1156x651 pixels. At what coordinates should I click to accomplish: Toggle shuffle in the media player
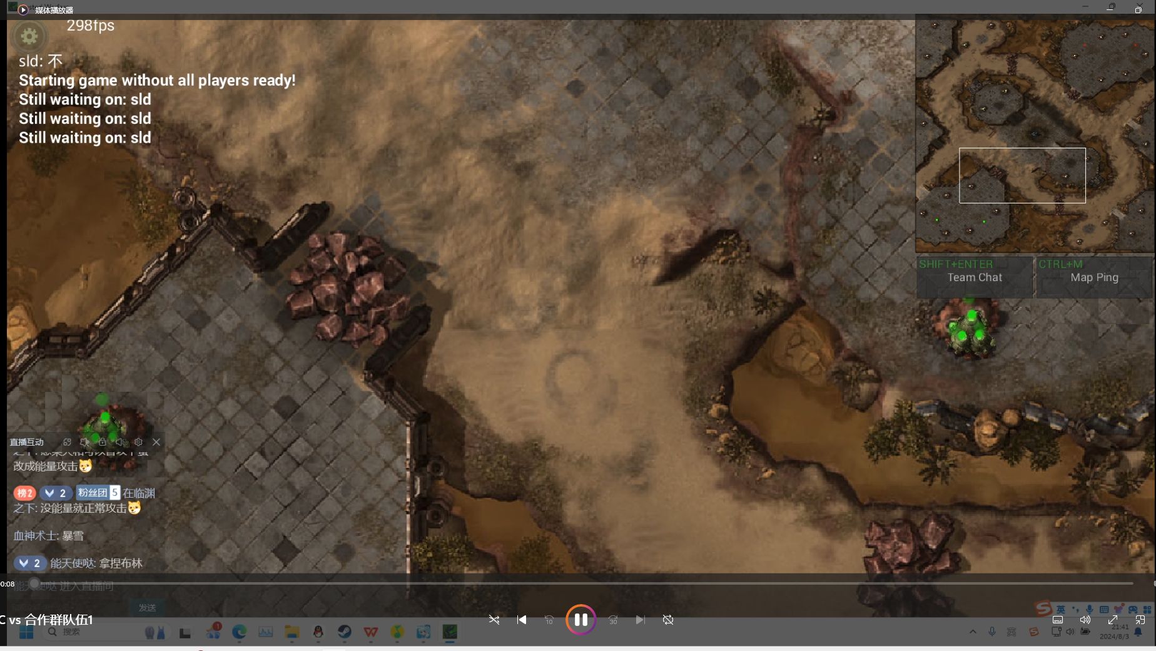494,620
